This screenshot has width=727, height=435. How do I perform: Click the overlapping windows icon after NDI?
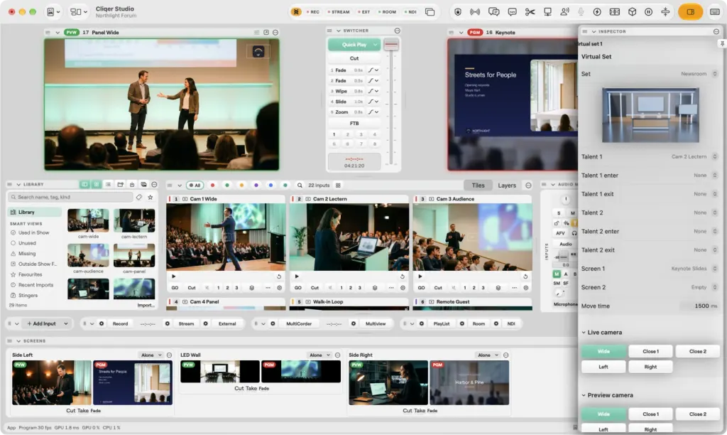pyautogui.click(x=430, y=12)
